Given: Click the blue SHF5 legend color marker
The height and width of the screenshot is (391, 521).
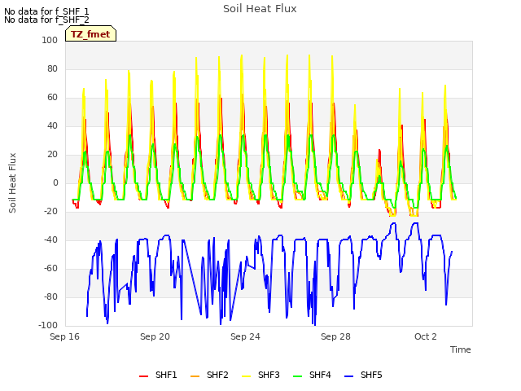Looking at the screenshot, I should click(x=349, y=376).
